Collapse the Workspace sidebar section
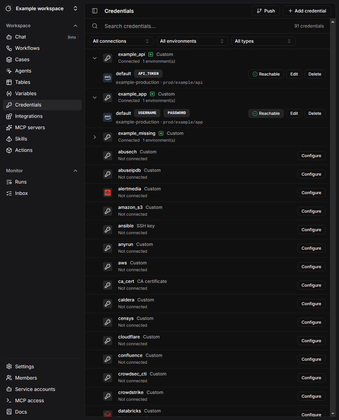The width and height of the screenshot is (339, 420). (76, 26)
